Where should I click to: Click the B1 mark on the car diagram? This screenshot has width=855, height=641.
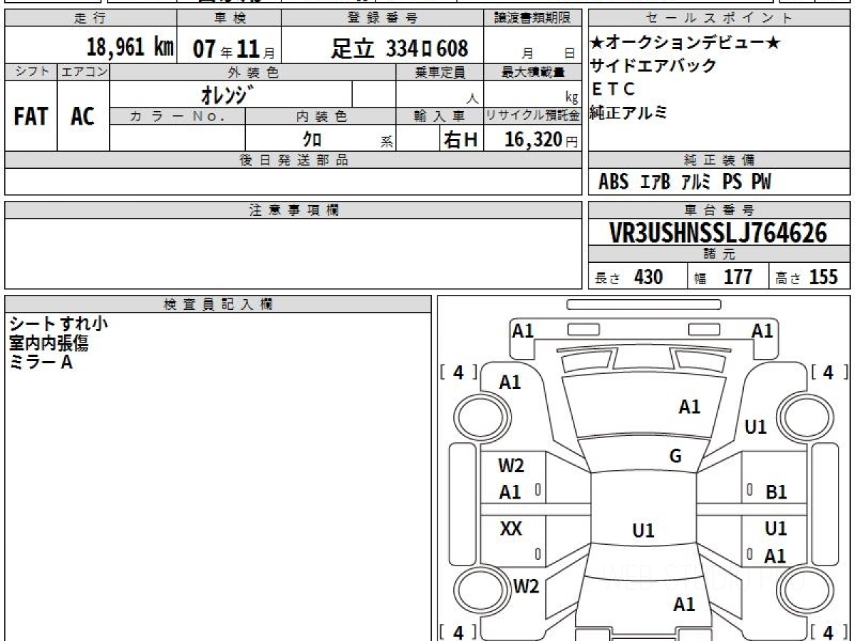(x=776, y=491)
